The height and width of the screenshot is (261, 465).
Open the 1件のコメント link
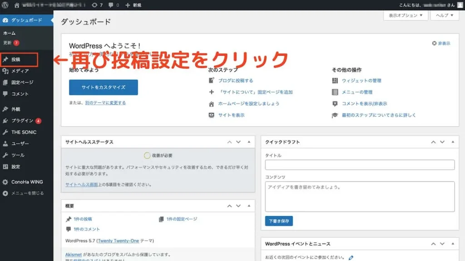87,229
